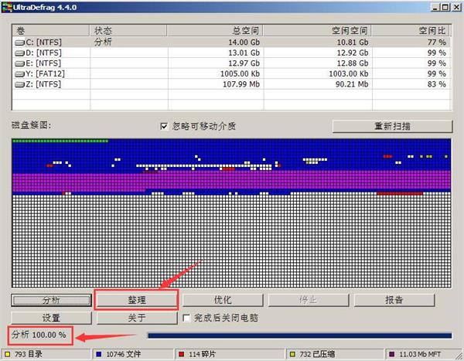Image resolution: width=464 pixels, height=361 pixels.
Task: Sort by the 空闲空间 column header
Action: coord(317,30)
